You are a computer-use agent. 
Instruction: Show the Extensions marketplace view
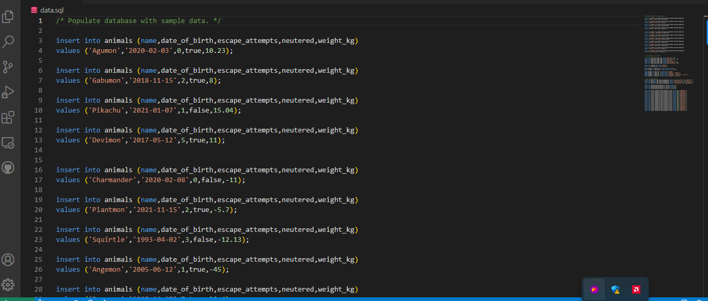coord(8,117)
